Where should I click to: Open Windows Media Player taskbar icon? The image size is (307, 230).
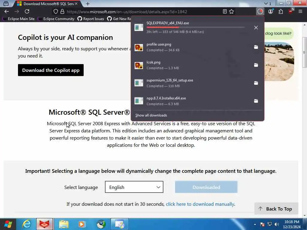(x=82, y=224)
